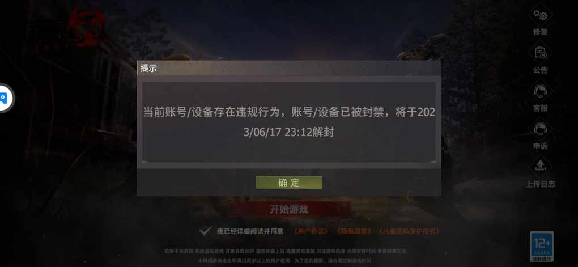Open the 申诉 appeal icon

[541, 129]
